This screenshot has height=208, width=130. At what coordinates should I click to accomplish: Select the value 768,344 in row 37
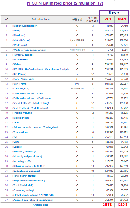pos(109,200)
